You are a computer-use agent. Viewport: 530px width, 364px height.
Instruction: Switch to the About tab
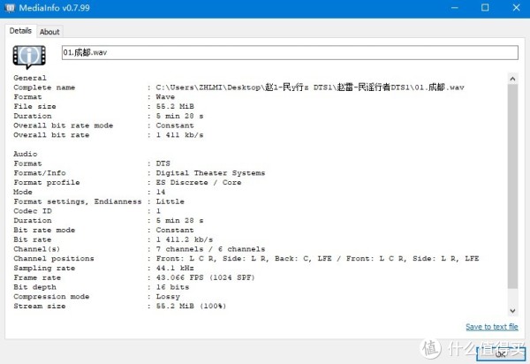point(49,32)
